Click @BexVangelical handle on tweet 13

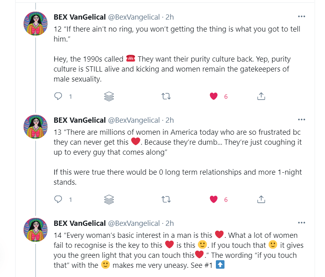click(134, 120)
